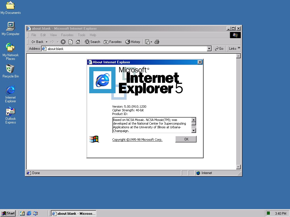Image resolution: width=290 pixels, height=217 pixels.
Task: Select the Recycle Bin icon
Action: tap(10, 71)
